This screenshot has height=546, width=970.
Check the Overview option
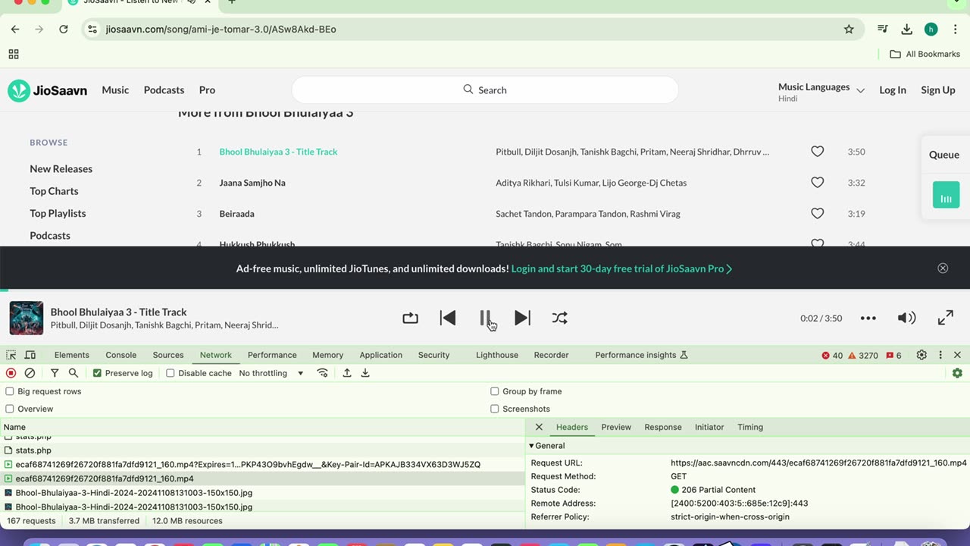point(10,409)
